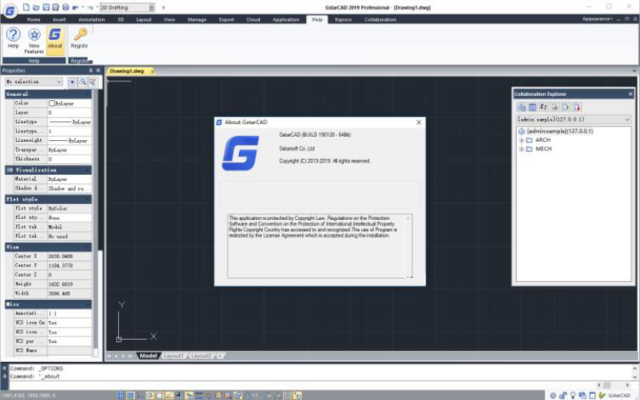The image size is (640, 400).
Task: Click the command line scroll down arrow
Action: [635, 377]
